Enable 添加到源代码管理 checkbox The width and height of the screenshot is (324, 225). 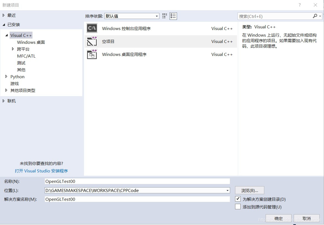(238, 207)
